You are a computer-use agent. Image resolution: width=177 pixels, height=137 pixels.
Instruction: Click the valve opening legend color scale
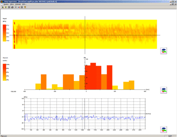point(5,72)
